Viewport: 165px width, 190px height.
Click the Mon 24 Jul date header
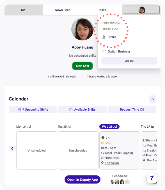[24, 127]
